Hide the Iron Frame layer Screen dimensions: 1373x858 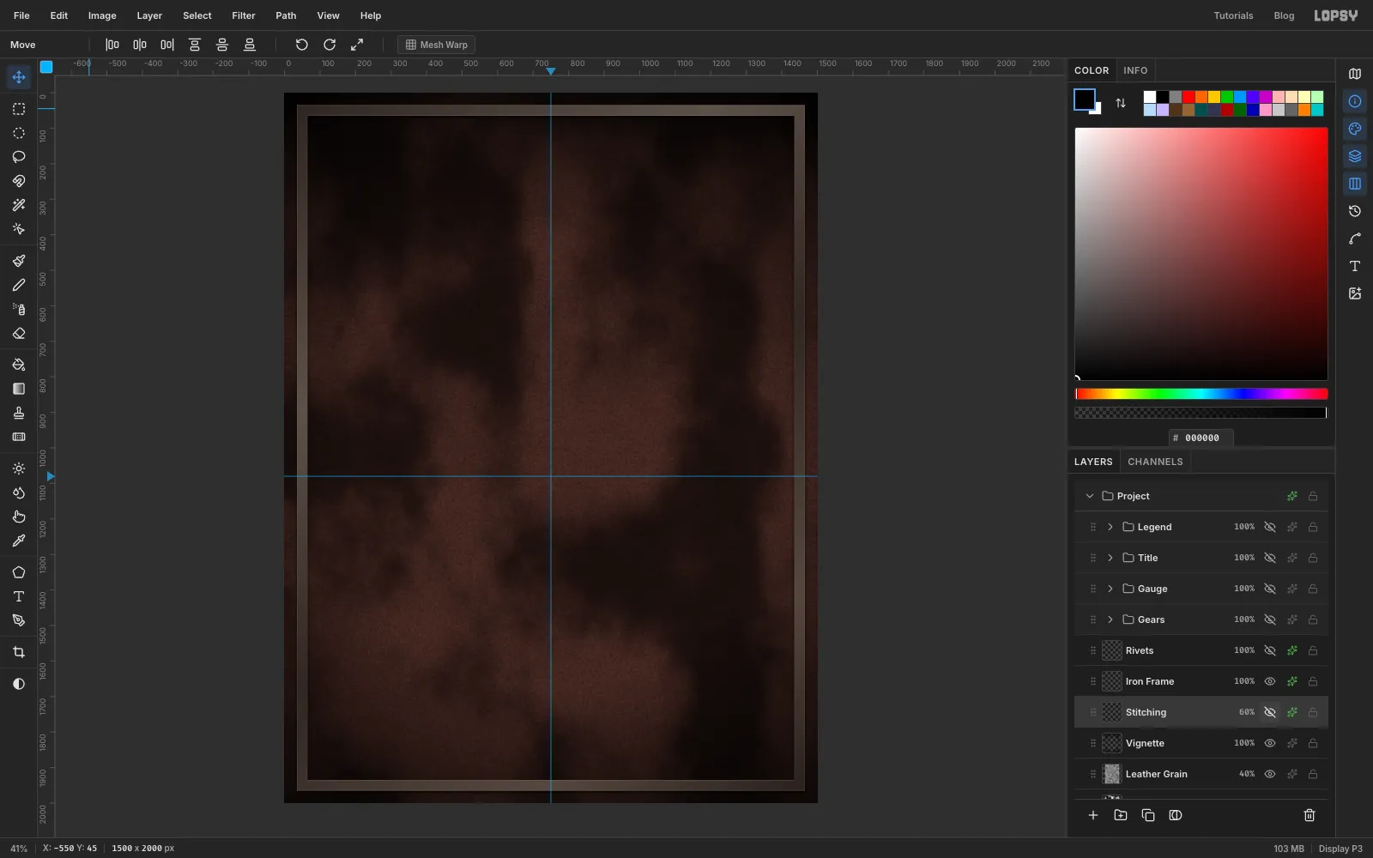[x=1270, y=681]
